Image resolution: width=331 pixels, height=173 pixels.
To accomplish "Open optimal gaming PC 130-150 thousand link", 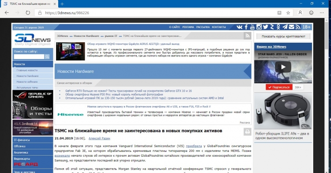I will [144, 98].
